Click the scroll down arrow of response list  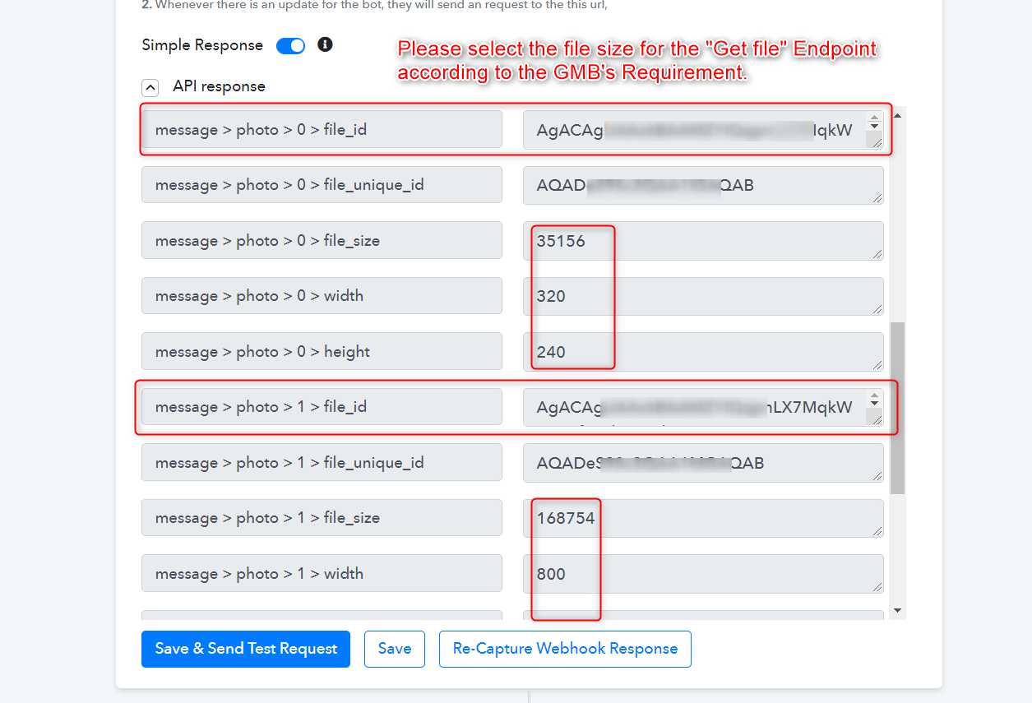coord(897,611)
